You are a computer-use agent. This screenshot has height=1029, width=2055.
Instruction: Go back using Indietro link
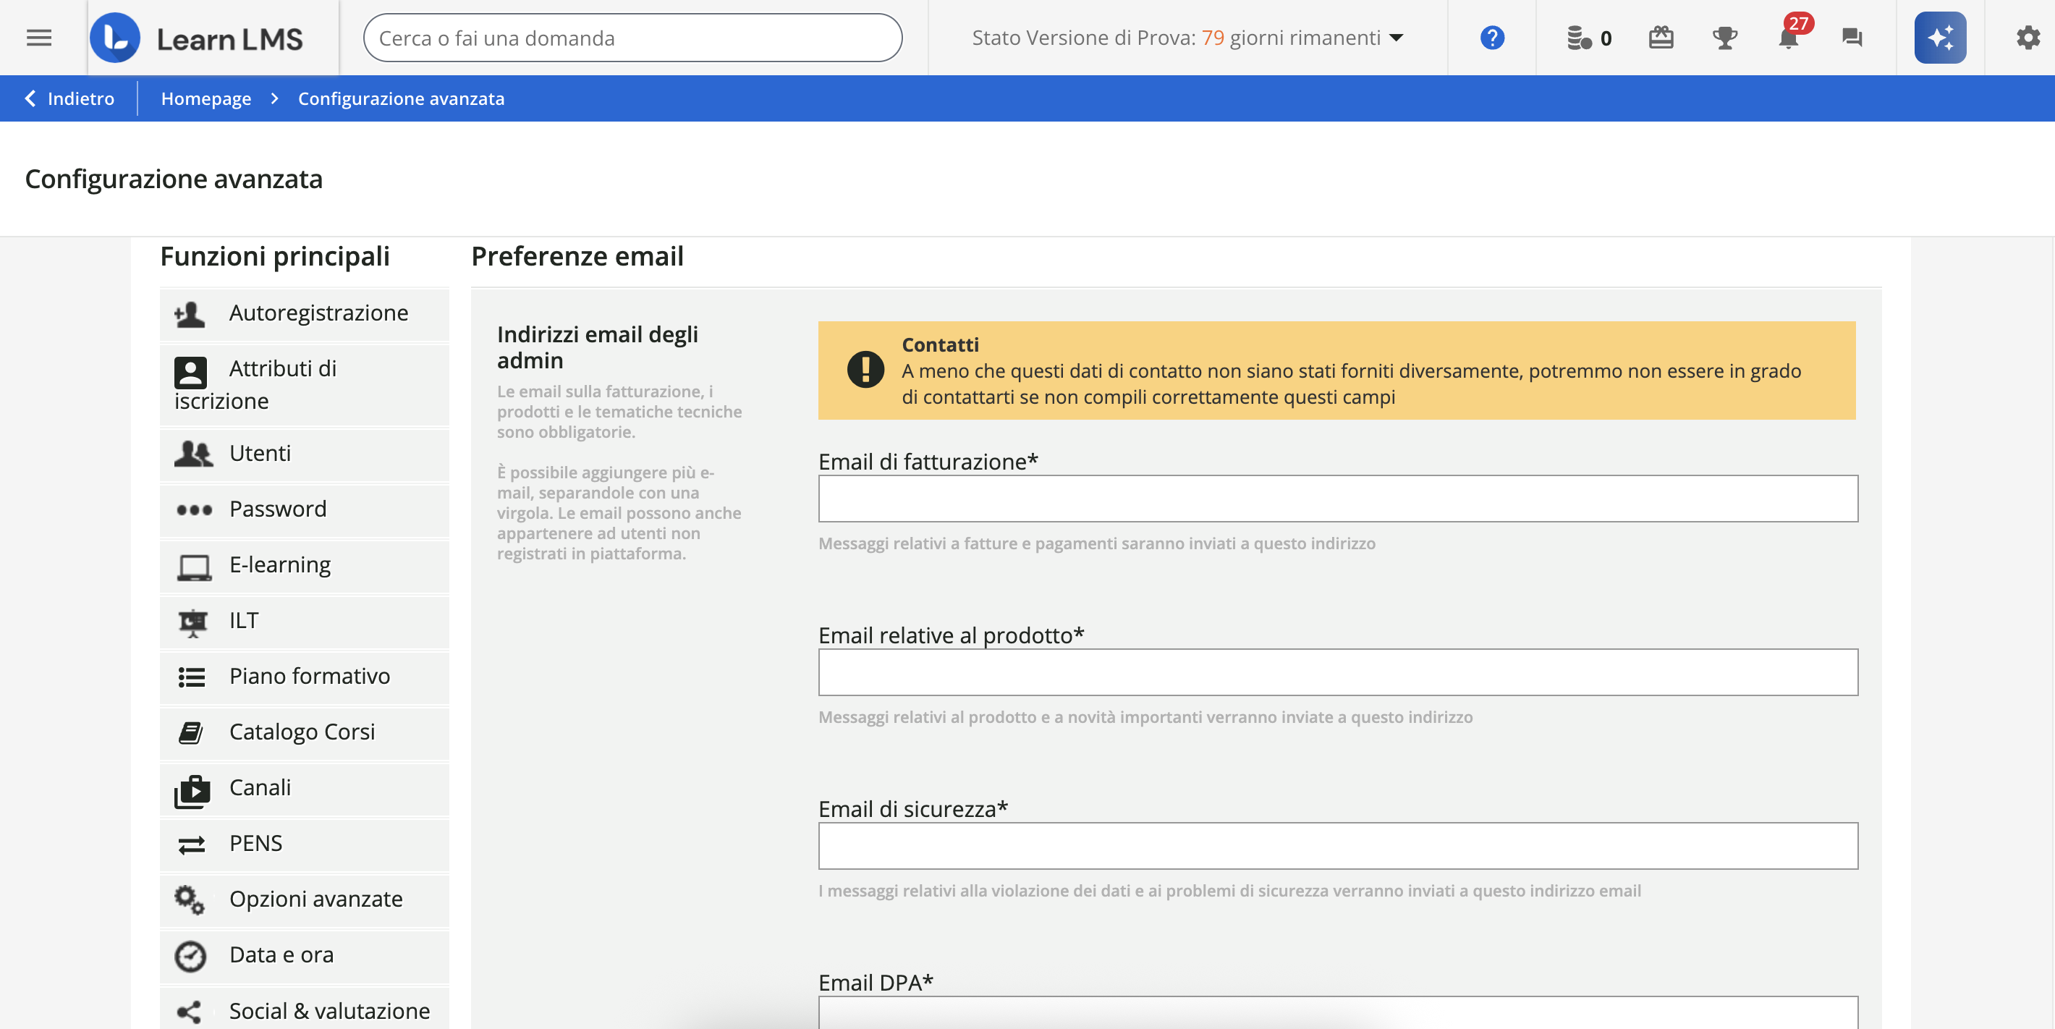[x=70, y=98]
